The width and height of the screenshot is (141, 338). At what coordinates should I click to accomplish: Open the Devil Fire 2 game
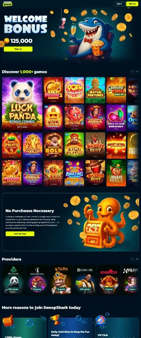pos(74,118)
